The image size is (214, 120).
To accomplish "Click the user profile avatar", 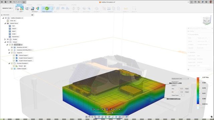I will click(211, 2).
